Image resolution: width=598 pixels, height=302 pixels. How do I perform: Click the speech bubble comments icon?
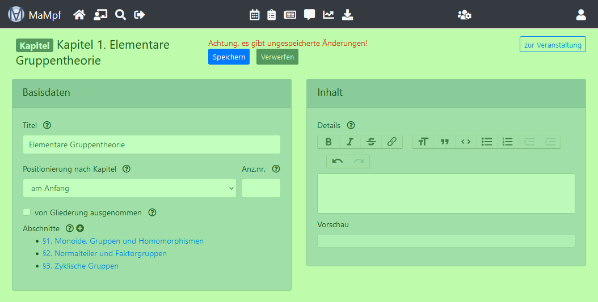pos(309,15)
